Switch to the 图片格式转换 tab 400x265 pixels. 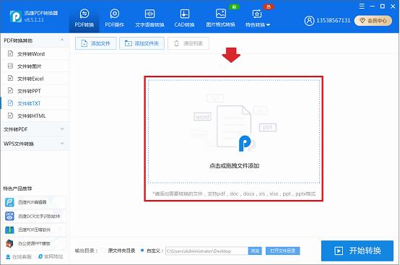[x=220, y=18]
